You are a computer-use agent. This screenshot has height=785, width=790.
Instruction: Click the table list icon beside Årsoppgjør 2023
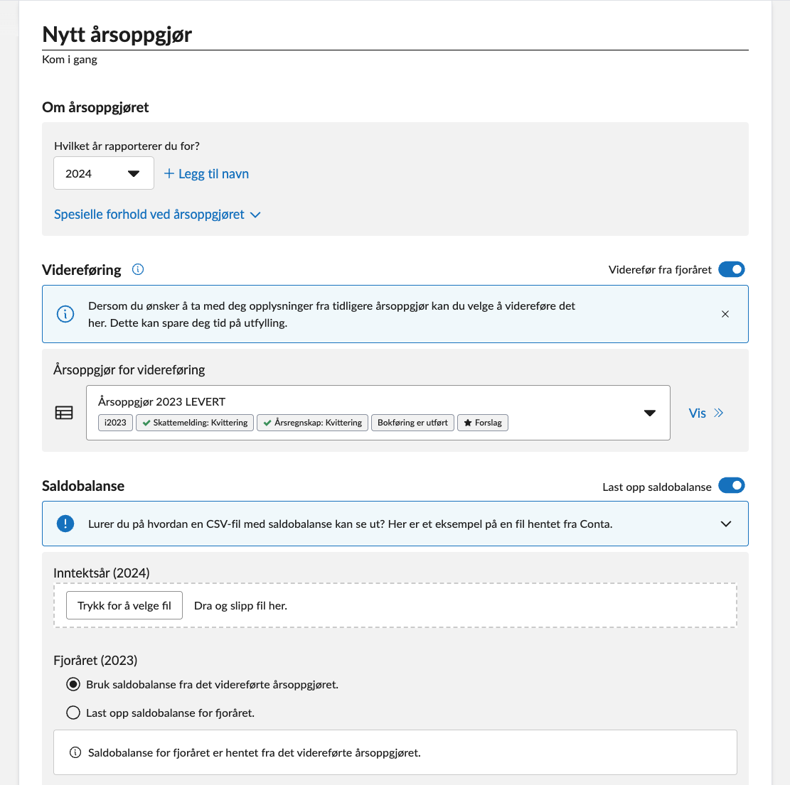click(64, 413)
